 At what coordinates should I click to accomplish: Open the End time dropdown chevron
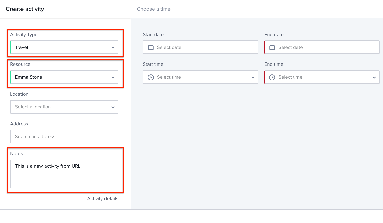point(374,77)
